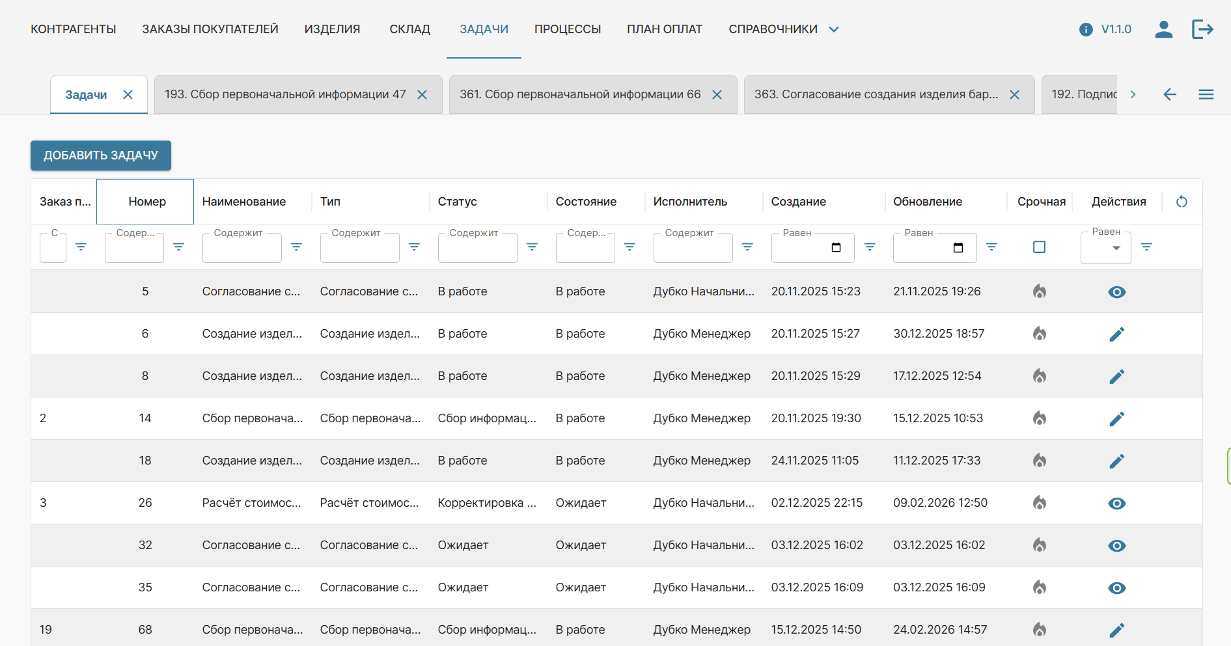
Task: Open filter options for Статус column
Action: coord(532,247)
